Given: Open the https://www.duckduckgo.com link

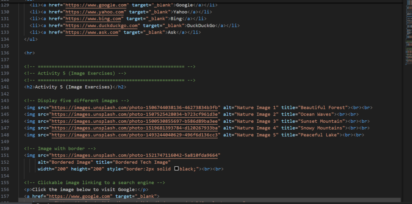Looking at the screenshot, I should 102,26.
